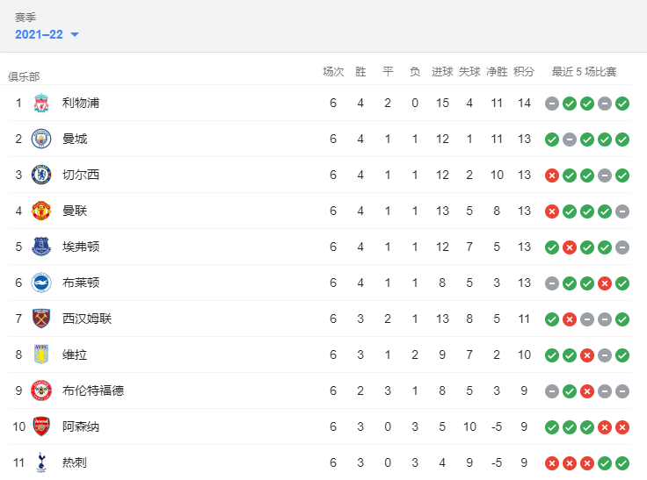Viewport: 647px width, 480px height.
Task: Click the Brentford club badge
Action: [x=41, y=390]
